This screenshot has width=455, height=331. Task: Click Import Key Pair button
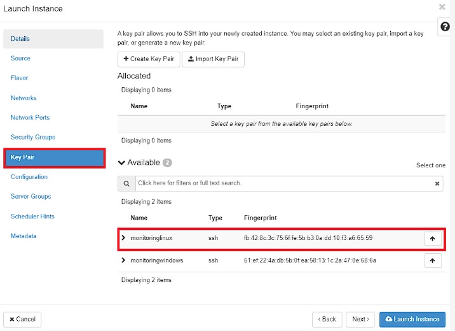coord(213,59)
